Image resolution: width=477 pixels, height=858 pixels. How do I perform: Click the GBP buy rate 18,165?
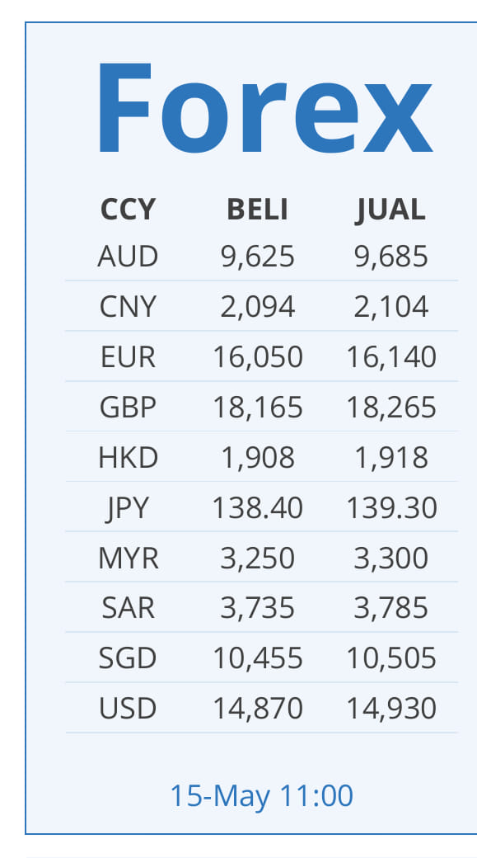[x=257, y=408]
